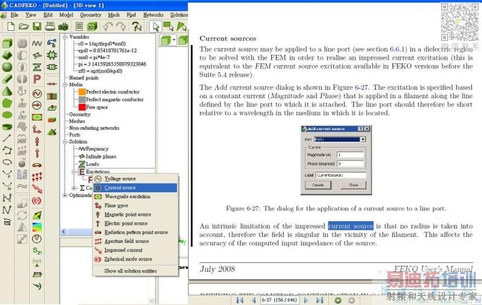Screen dimensions: 482x305
Task: Click the Undo arrow in the toolbar
Action: (108, 27)
